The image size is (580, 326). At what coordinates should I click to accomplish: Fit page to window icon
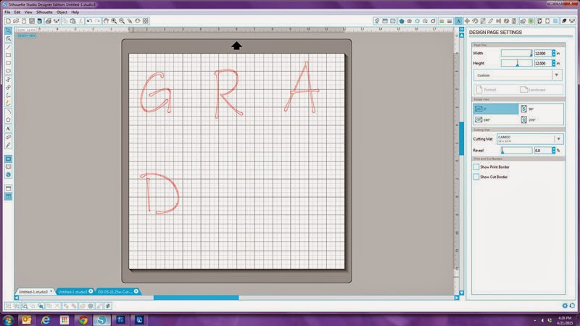[x=146, y=21]
